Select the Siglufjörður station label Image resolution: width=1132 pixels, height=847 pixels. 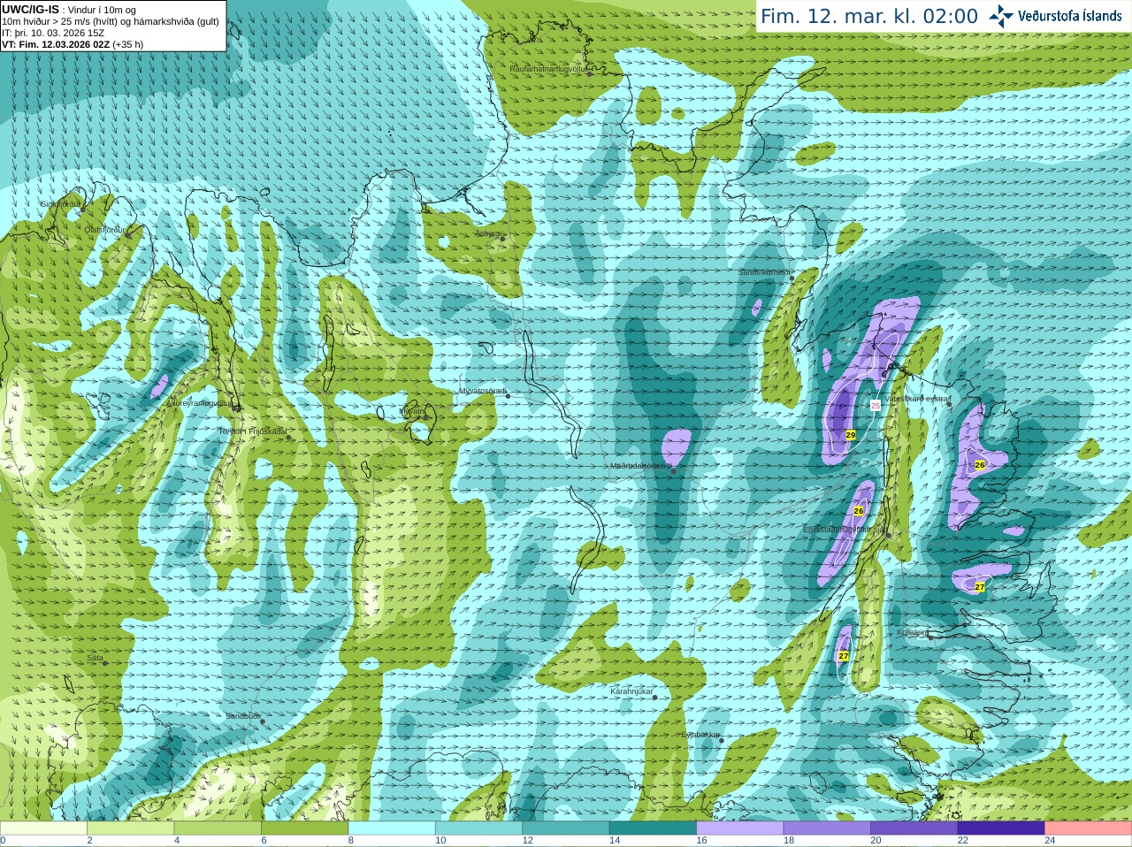pos(61,204)
